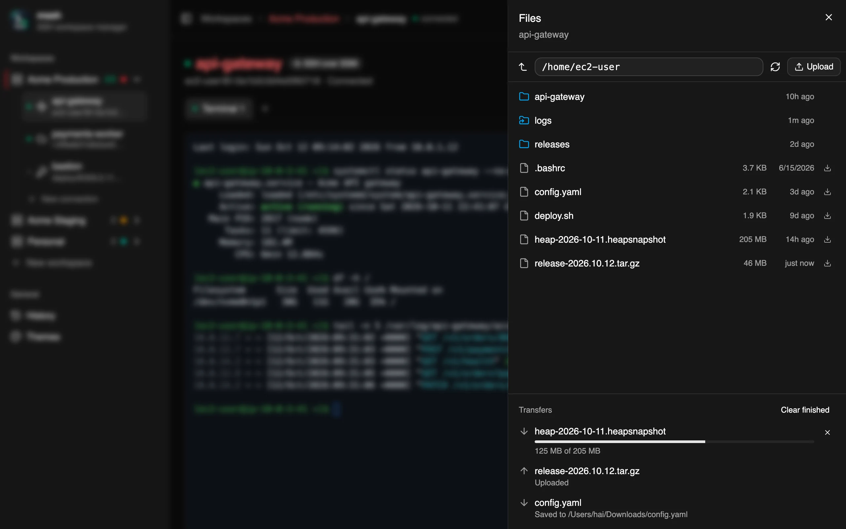
Task: Select the config.yaml file row
Action: pyautogui.click(x=676, y=192)
